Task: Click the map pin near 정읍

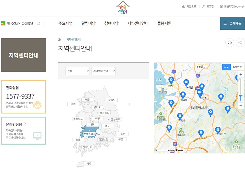Action: click(180, 116)
